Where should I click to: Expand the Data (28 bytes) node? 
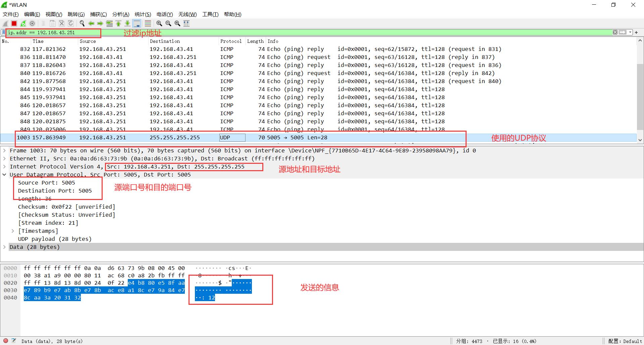coord(4,247)
